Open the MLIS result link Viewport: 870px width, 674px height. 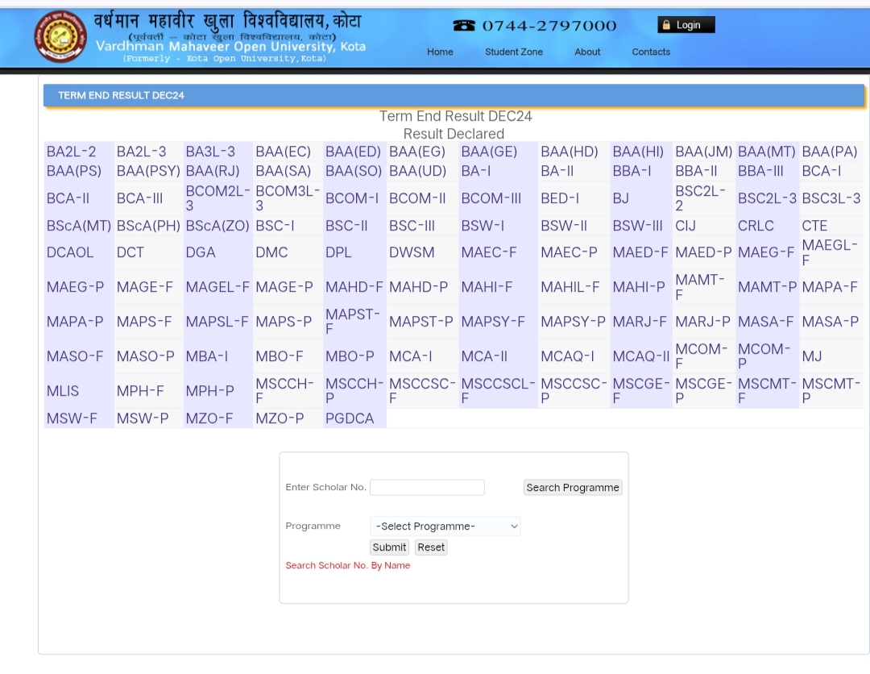tap(63, 391)
